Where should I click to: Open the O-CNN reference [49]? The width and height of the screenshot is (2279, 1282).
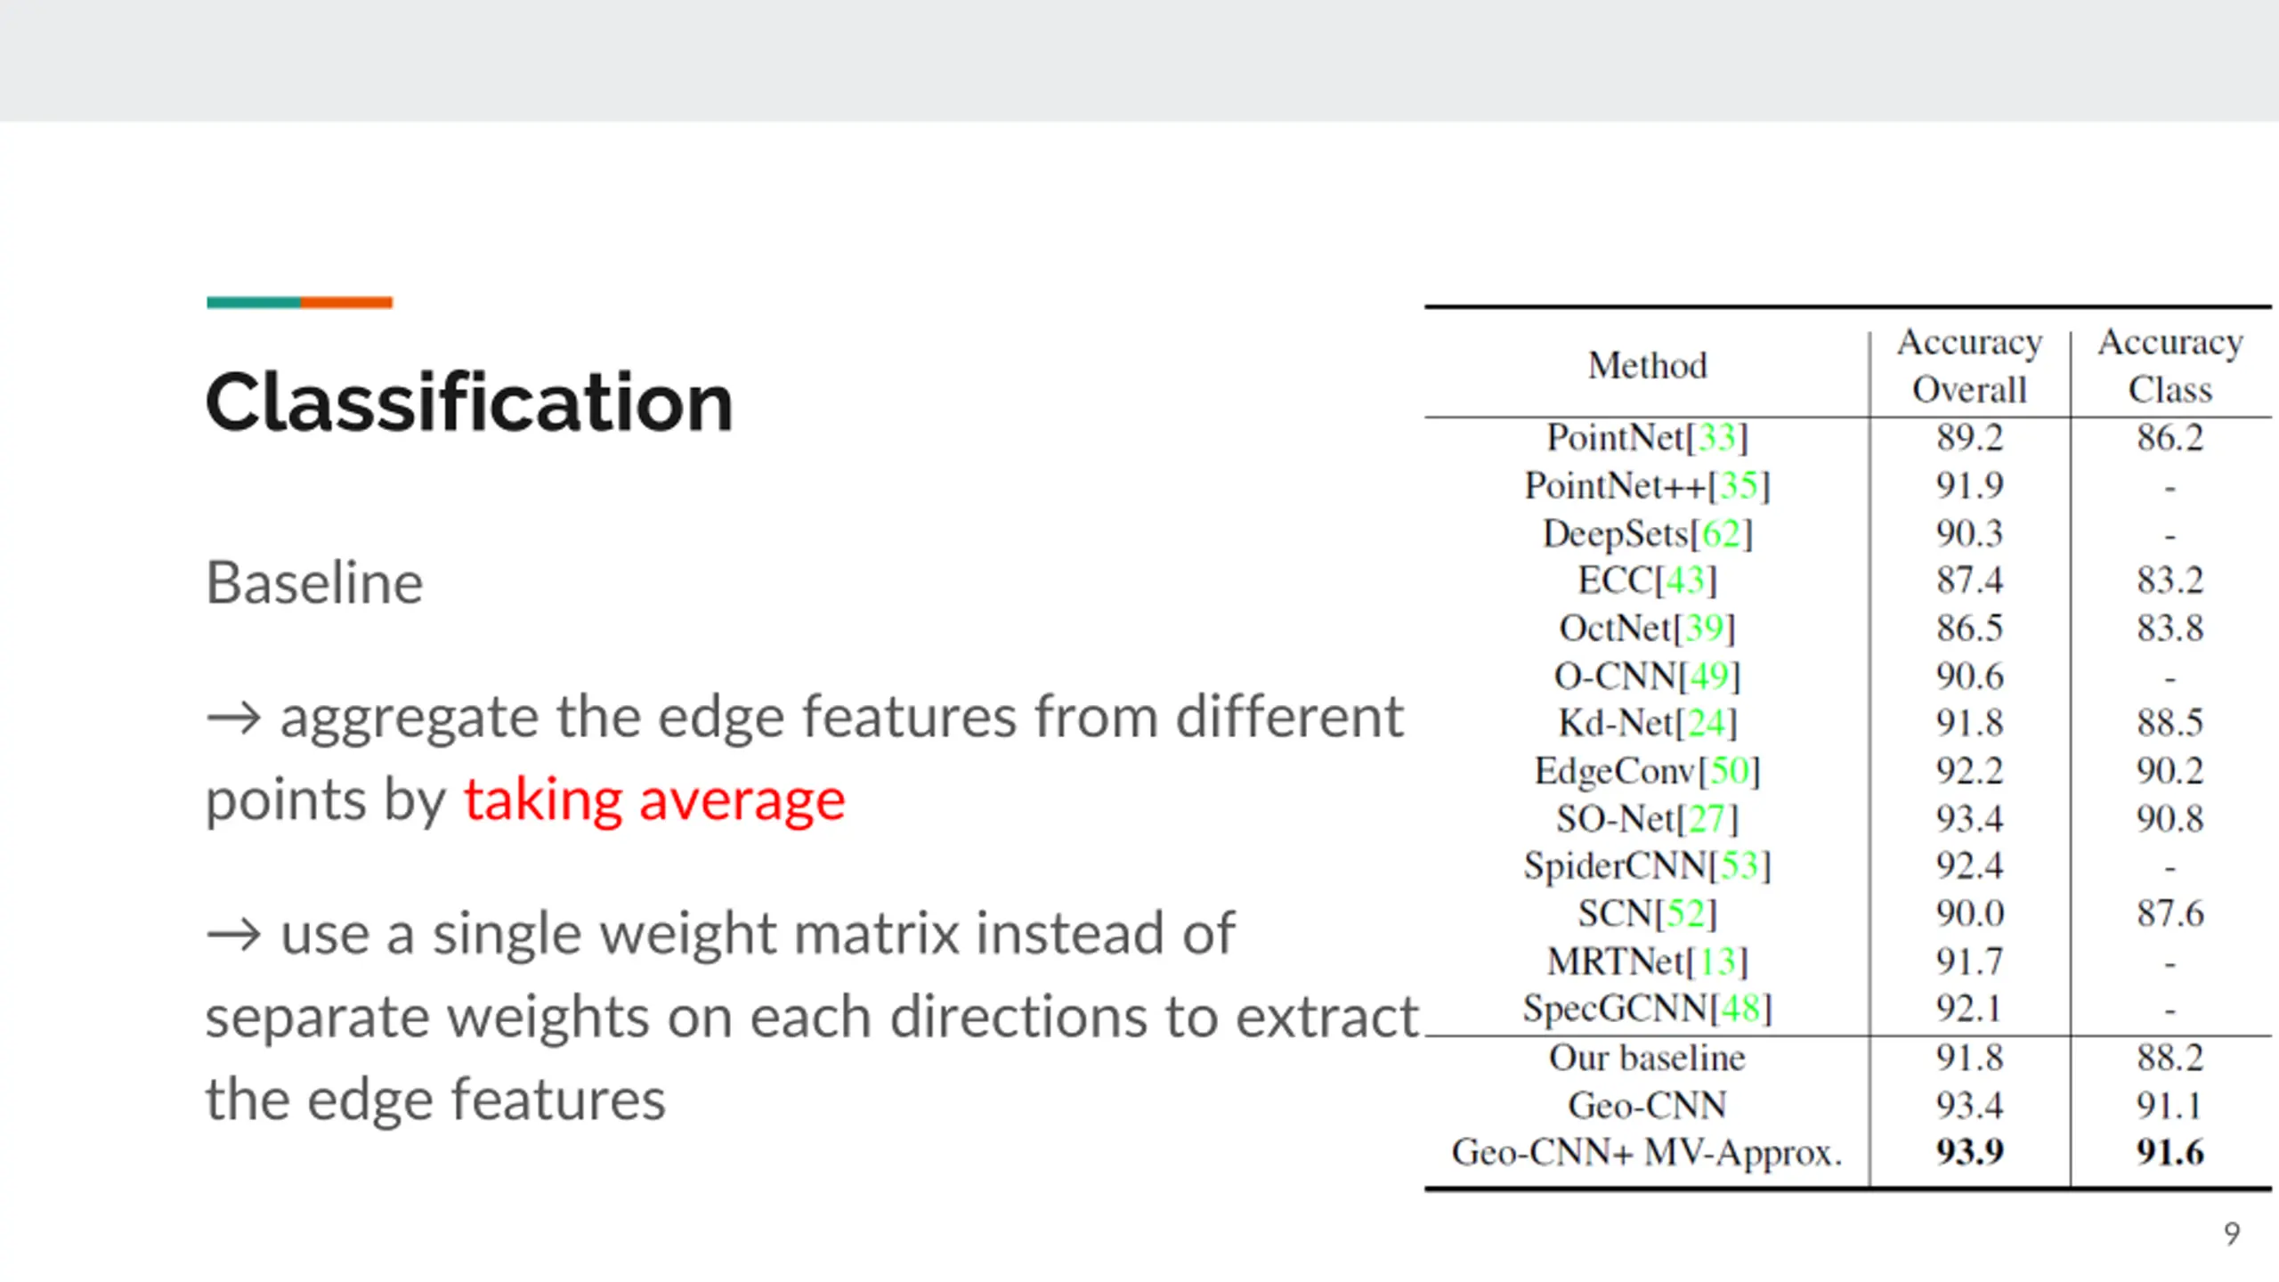1709,676
